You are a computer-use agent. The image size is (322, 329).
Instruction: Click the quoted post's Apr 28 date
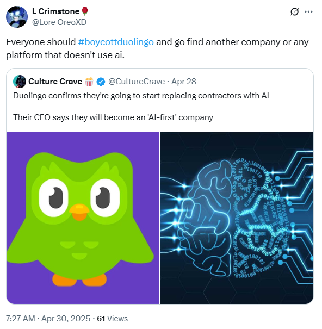pyautogui.click(x=184, y=82)
